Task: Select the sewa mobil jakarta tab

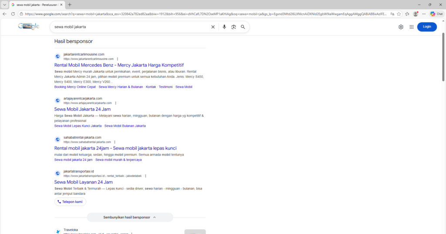Action: pos(37,4)
